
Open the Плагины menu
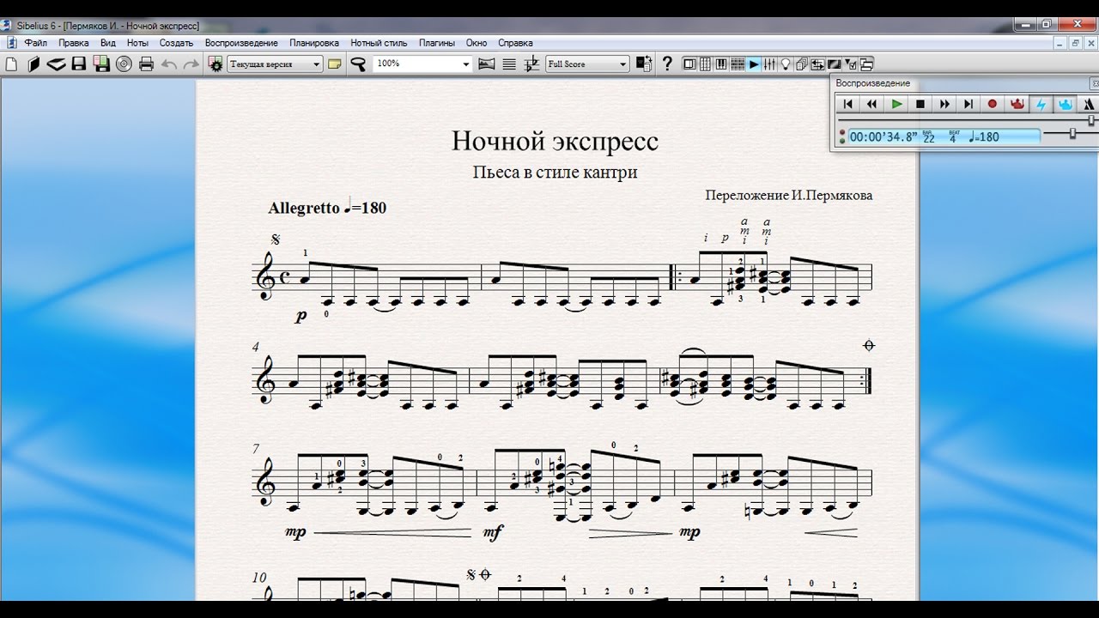(x=437, y=43)
